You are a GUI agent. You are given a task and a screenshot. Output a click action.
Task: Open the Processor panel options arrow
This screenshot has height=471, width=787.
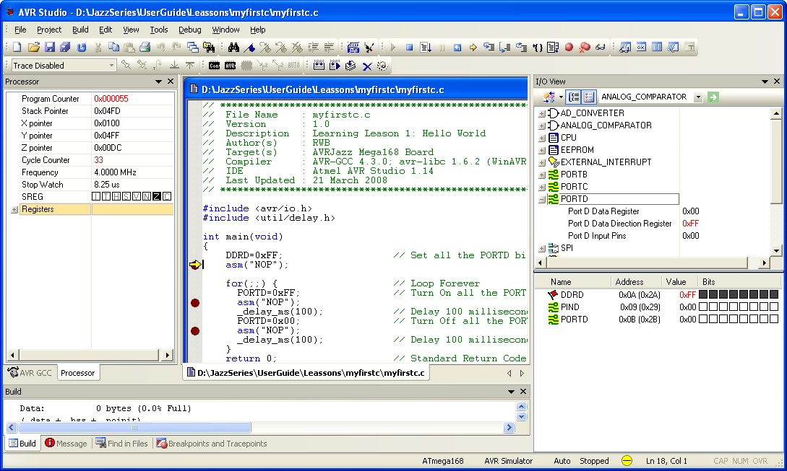coord(158,82)
